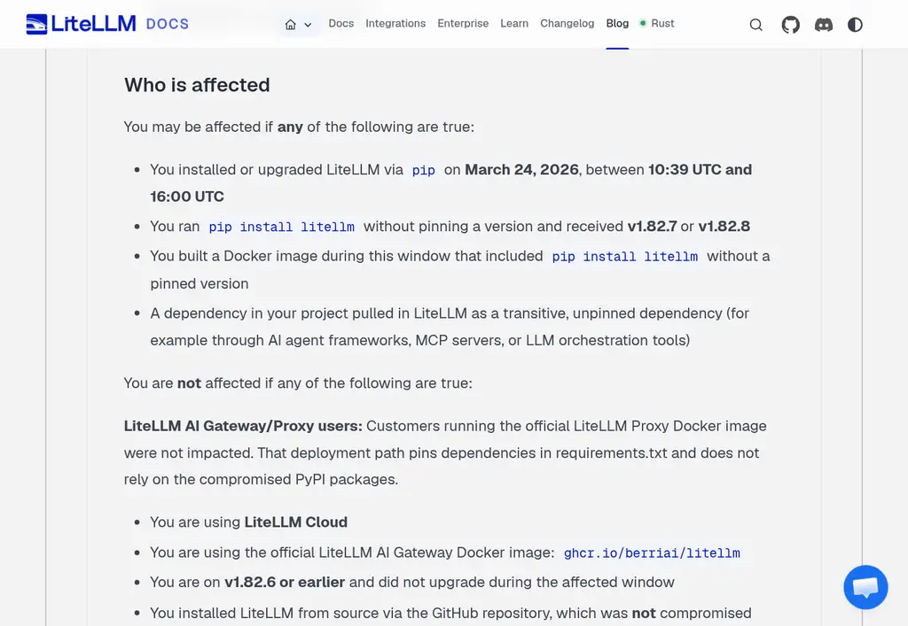This screenshot has height=626, width=908.
Task: Open the chat support bubble
Action: [865, 587]
